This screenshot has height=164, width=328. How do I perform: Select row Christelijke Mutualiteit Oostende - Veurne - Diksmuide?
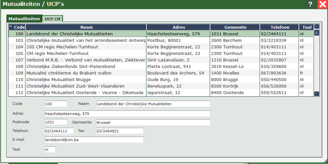tap(161, 93)
